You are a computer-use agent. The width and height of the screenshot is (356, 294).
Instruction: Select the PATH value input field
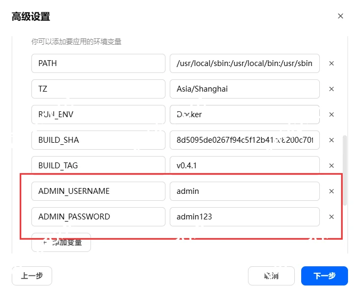point(244,63)
